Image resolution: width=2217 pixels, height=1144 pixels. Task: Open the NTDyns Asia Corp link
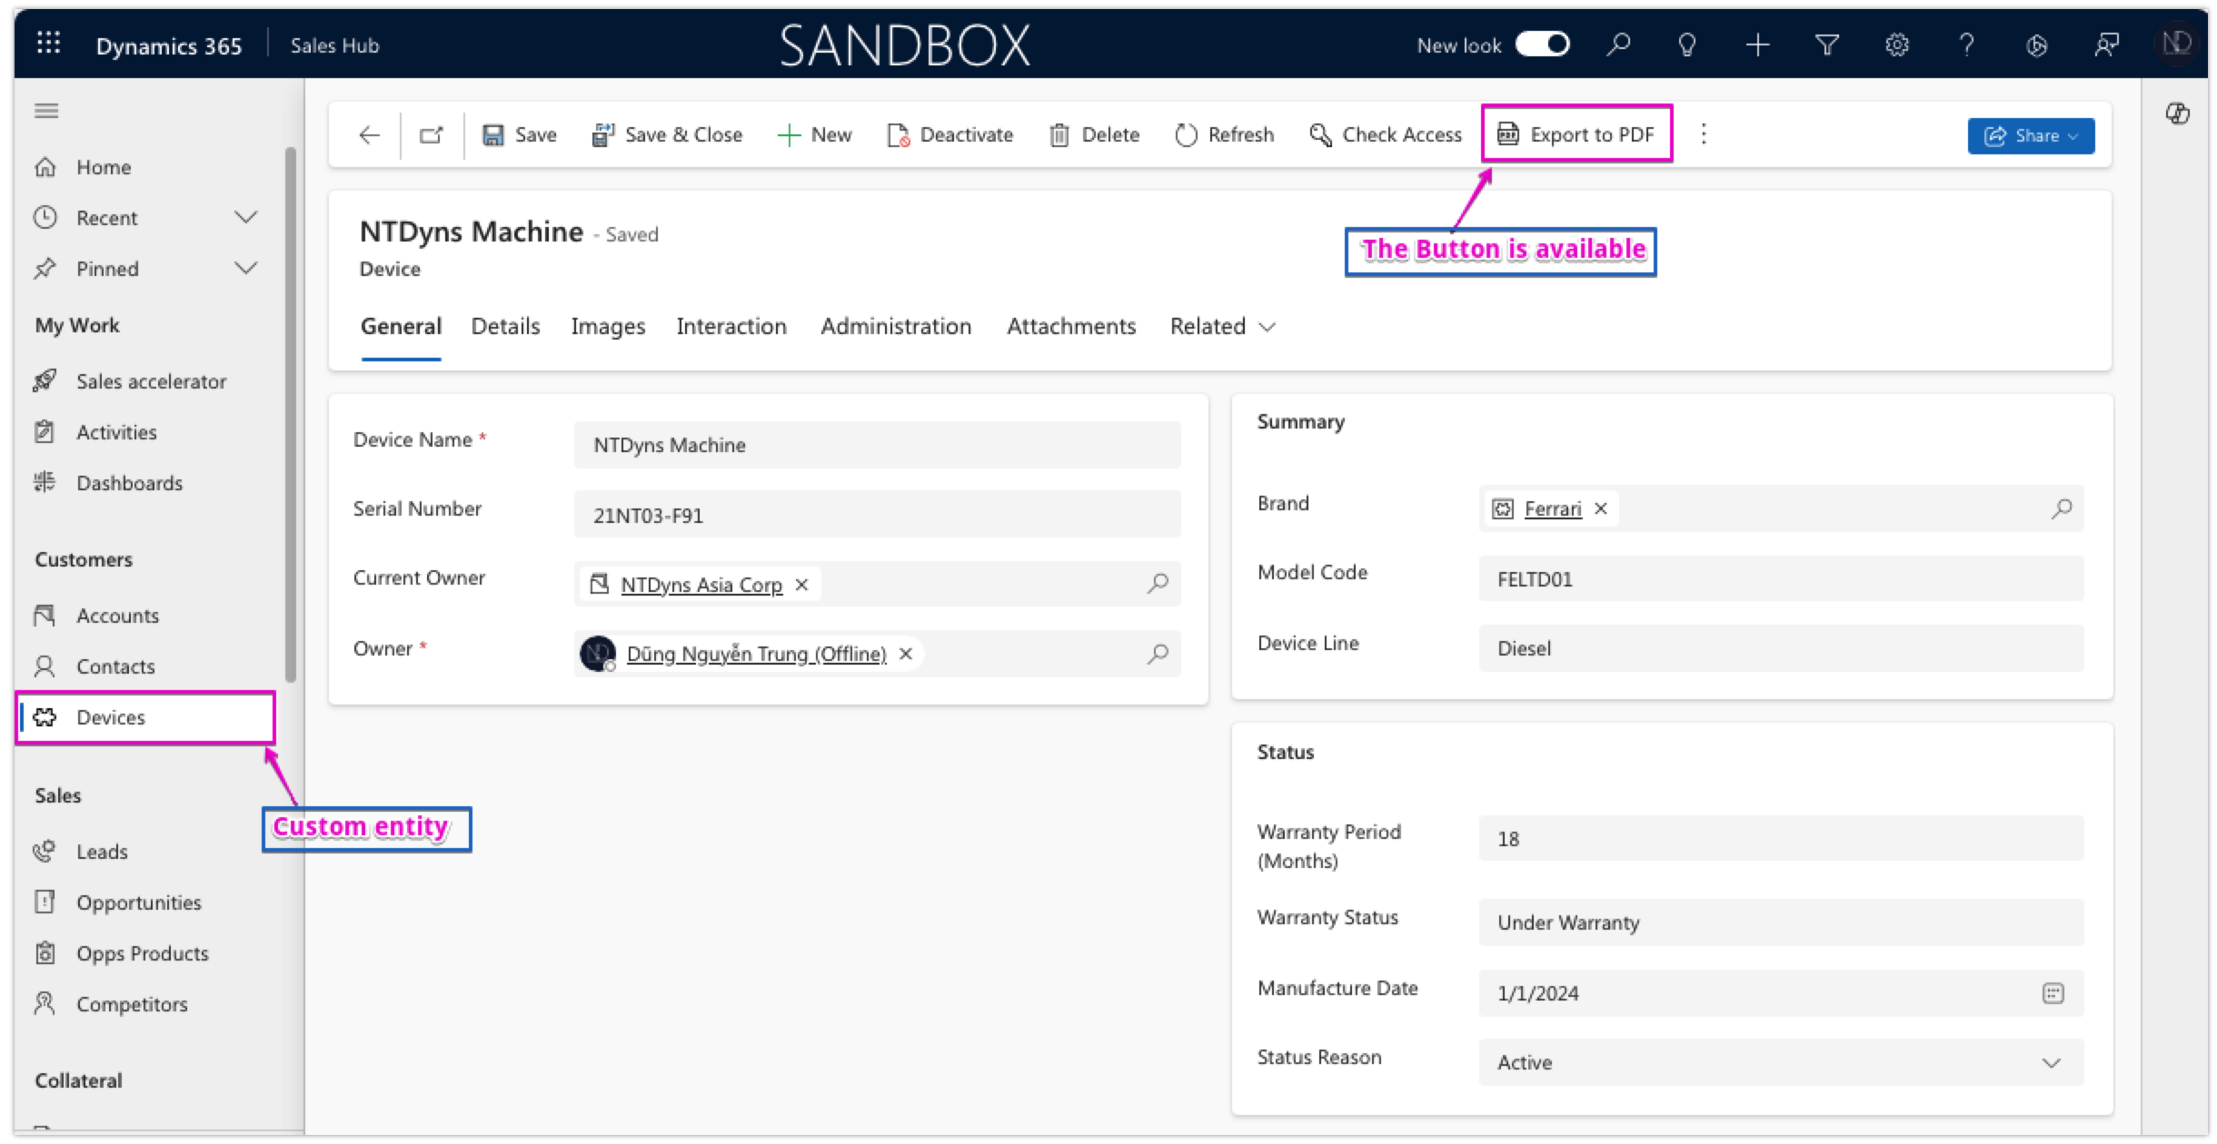701,585
